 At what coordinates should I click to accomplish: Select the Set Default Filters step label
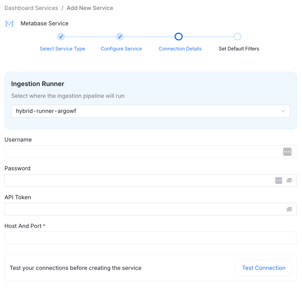[x=239, y=49]
